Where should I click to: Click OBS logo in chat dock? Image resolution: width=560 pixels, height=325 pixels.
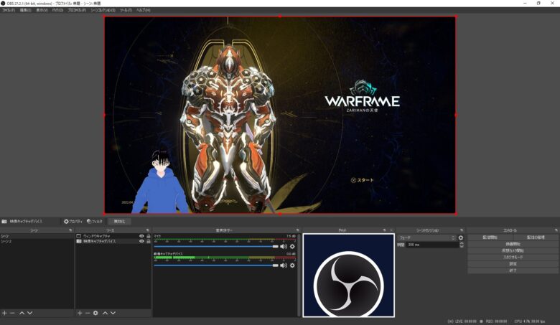(x=349, y=286)
